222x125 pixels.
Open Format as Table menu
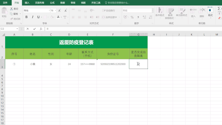[170, 13]
